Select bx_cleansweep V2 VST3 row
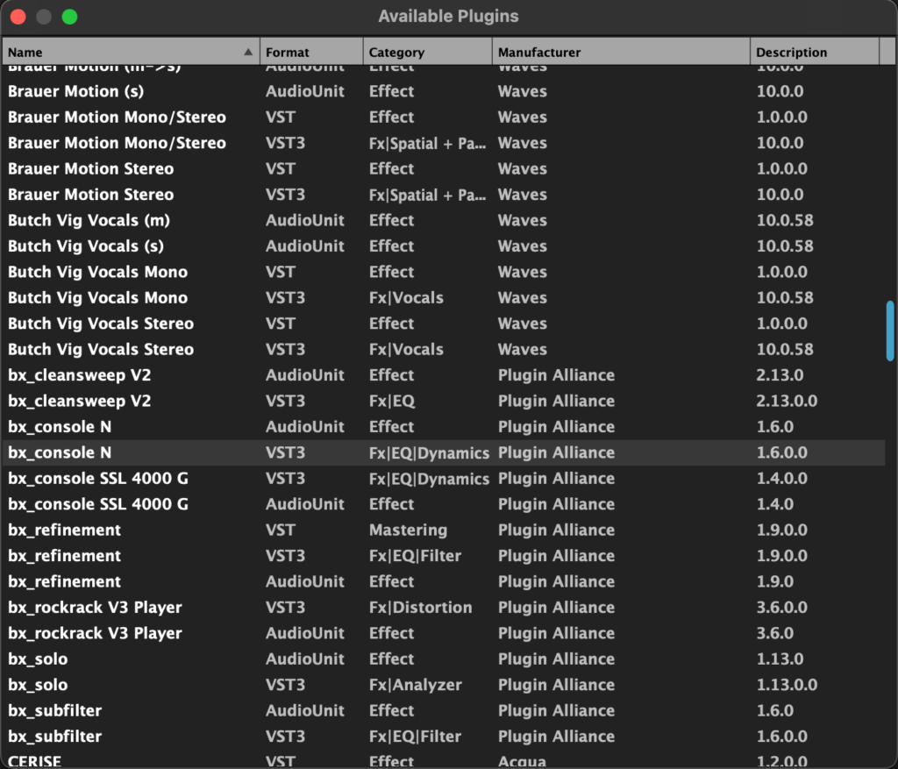This screenshot has width=898, height=769. (444, 401)
